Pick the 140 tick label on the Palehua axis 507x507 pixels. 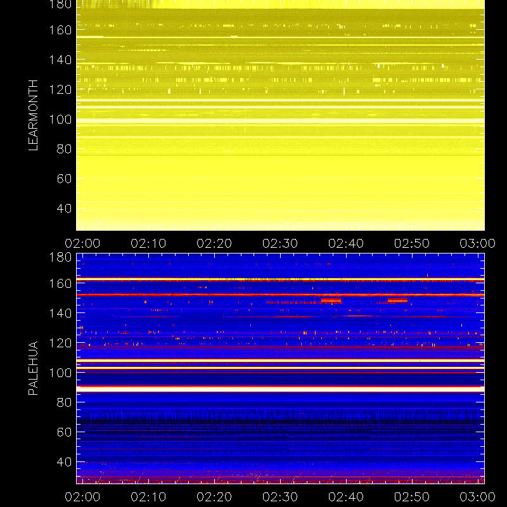(x=60, y=313)
